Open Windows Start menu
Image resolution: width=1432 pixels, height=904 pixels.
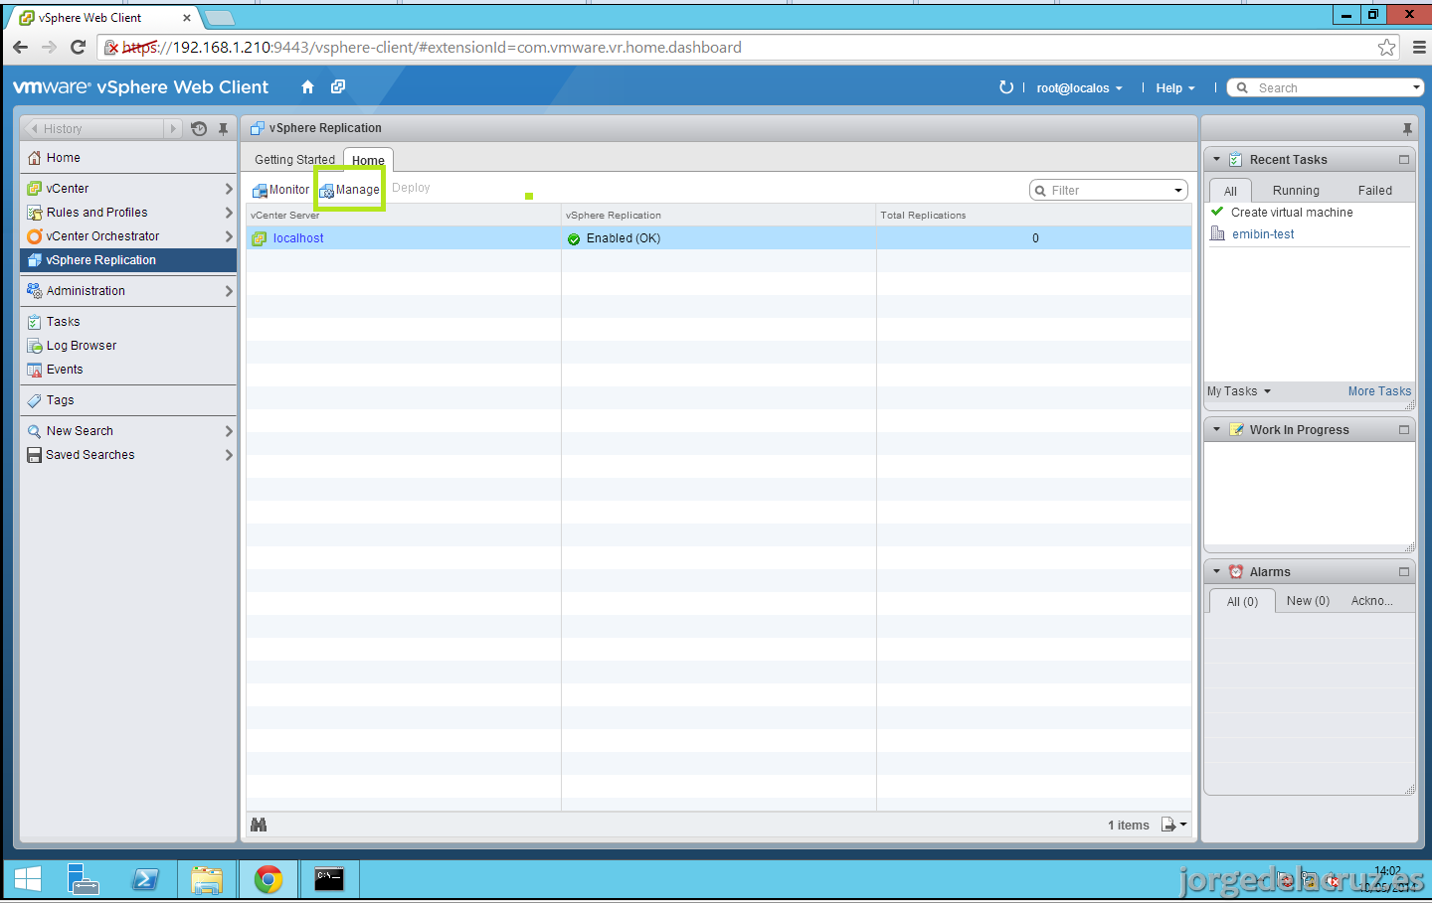point(28,879)
